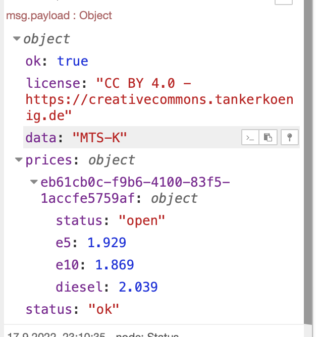This screenshot has width=320, height=337.
Task: Click the diesel price 2.039
Action: (x=138, y=287)
